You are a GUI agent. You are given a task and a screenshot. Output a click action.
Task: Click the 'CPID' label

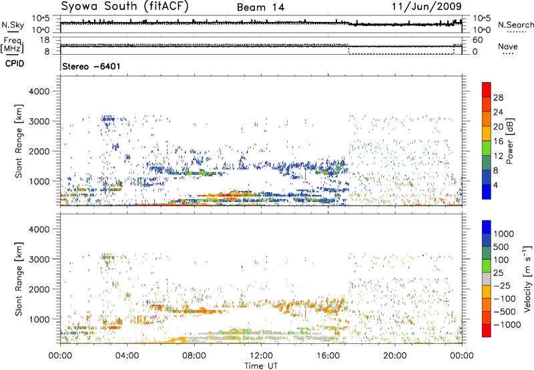[15, 63]
